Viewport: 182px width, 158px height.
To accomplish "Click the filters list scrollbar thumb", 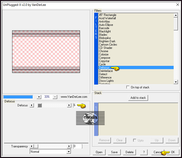I will click(176, 24).
